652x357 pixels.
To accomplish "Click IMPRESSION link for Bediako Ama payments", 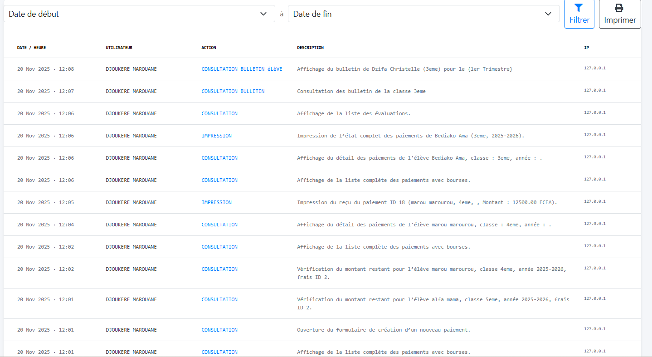I will pyautogui.click(x=216, y=136).
